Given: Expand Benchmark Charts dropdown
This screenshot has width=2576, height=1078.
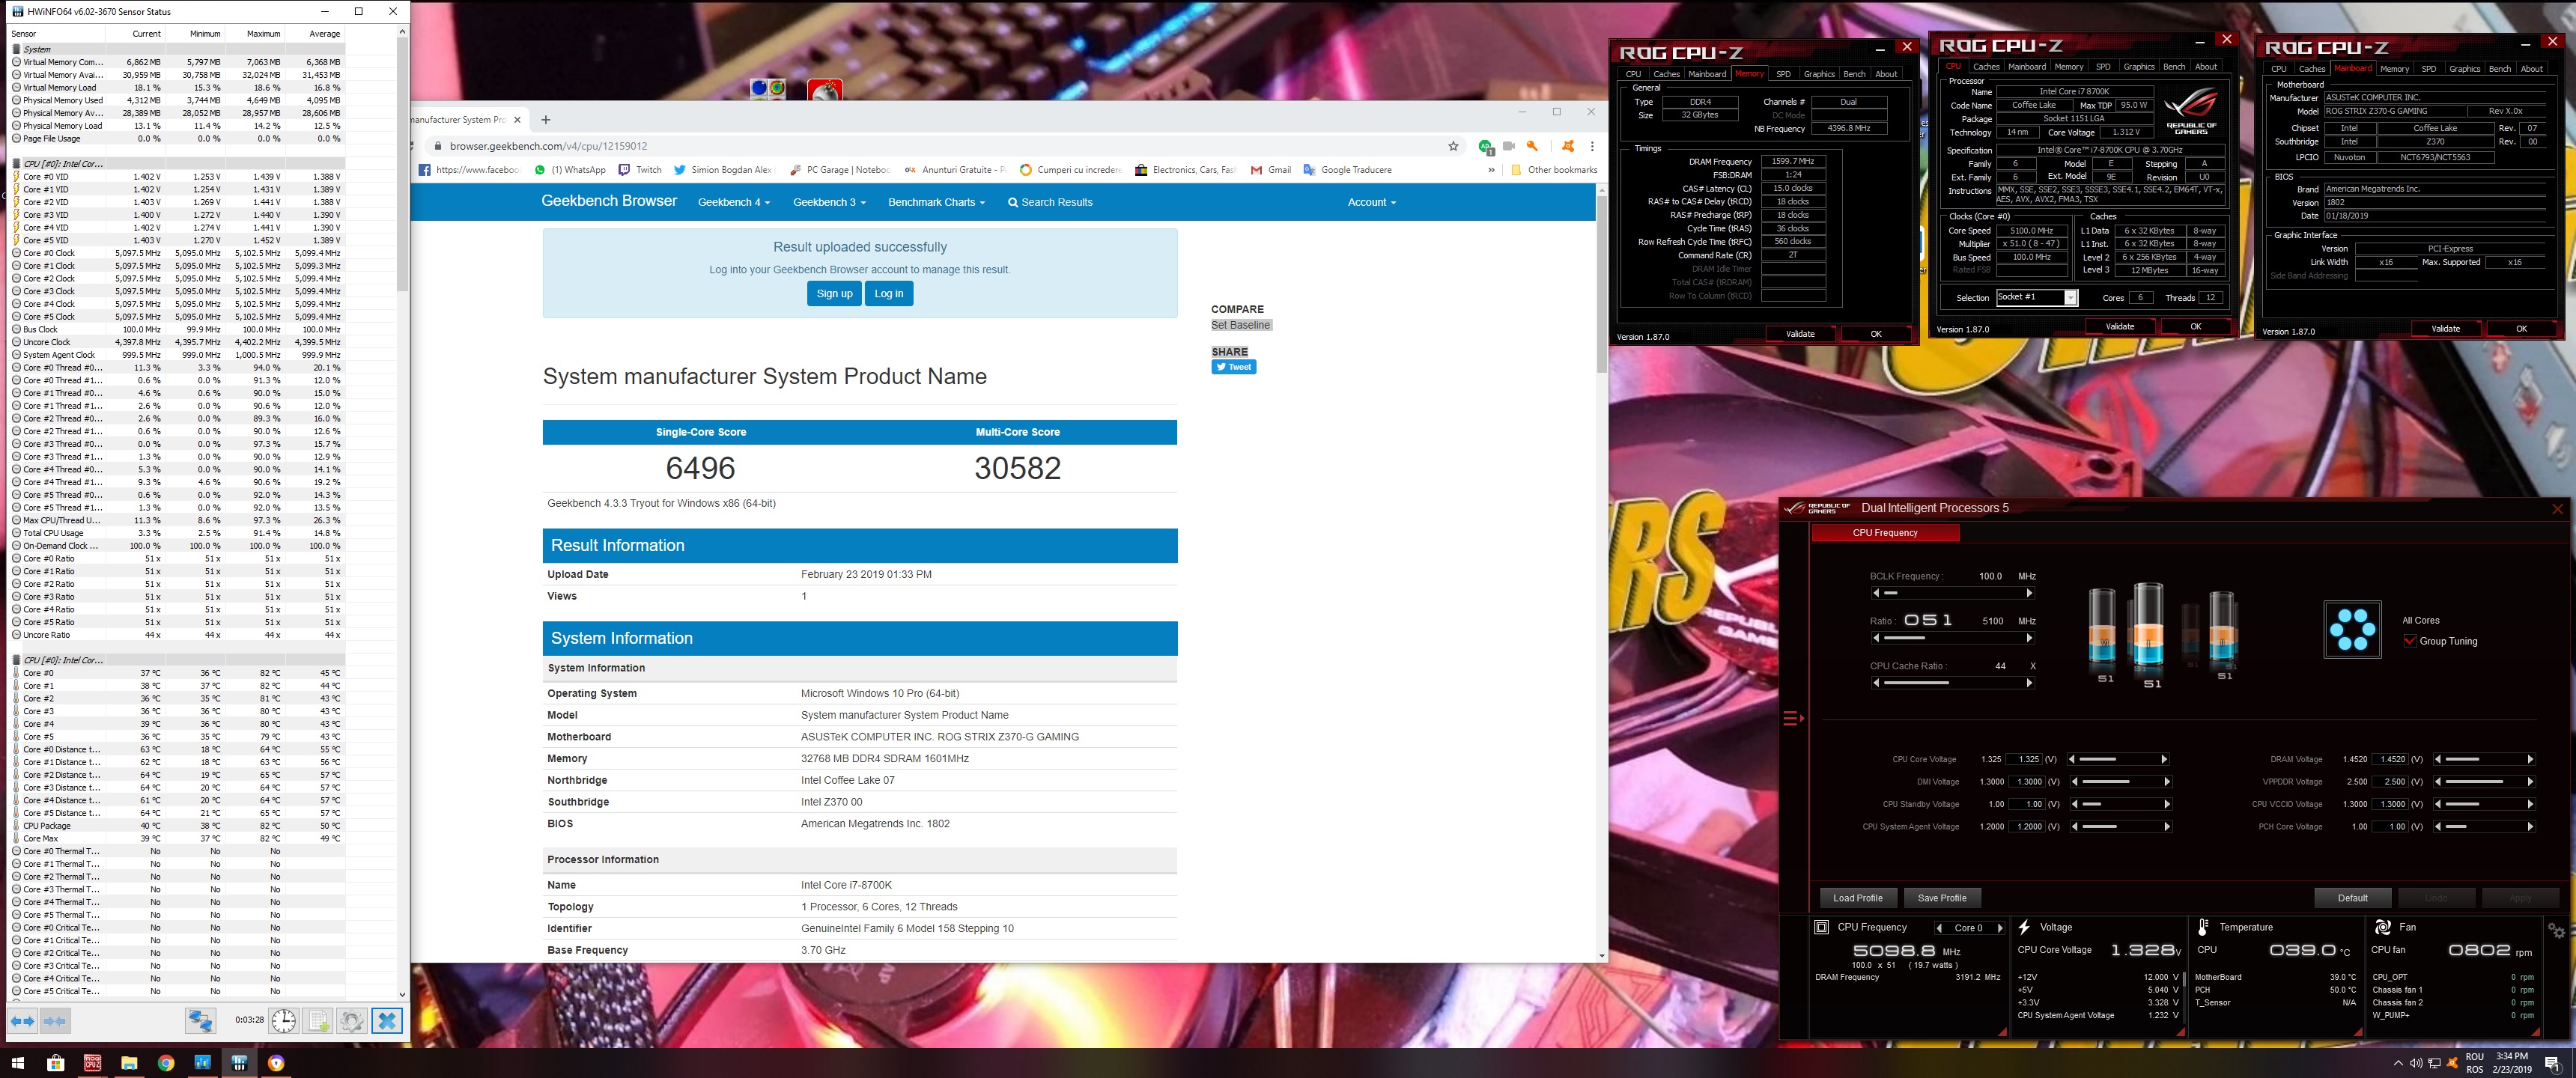Looking at the screenshot, I should tap(936, 202).
